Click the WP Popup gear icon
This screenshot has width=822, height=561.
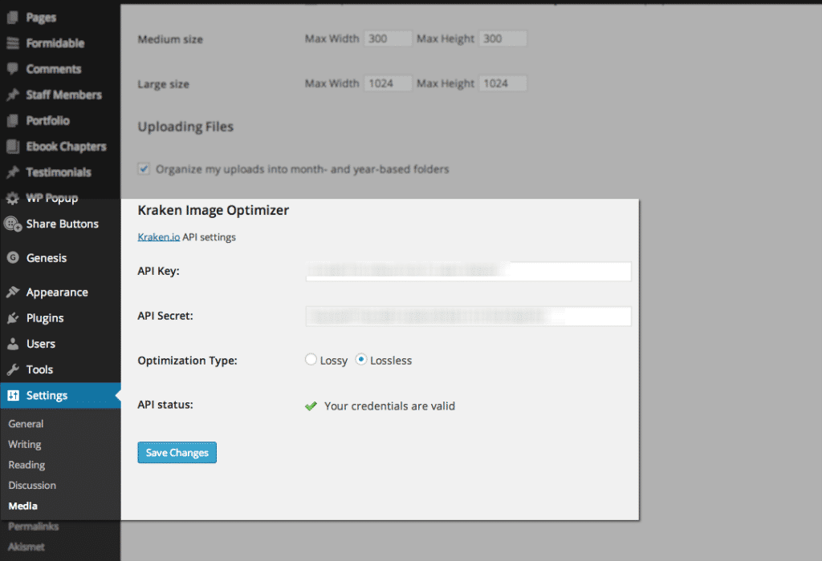[13, 198]
